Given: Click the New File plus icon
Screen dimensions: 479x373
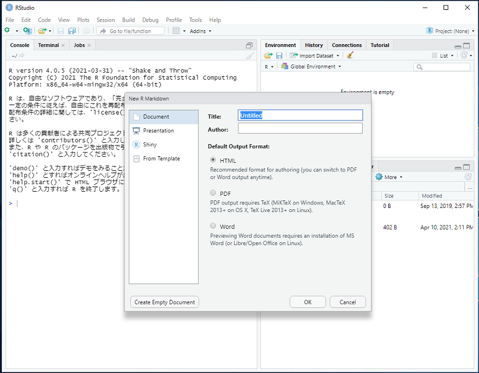Looking at the screenshot, I should (x=8, y=31).
